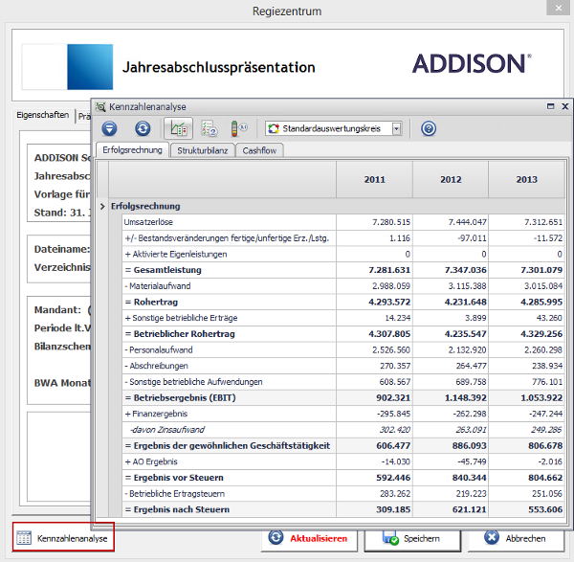
Task: Click Umsatzerlöse 2011 value 7.280.515
Action: coord(391,222)
